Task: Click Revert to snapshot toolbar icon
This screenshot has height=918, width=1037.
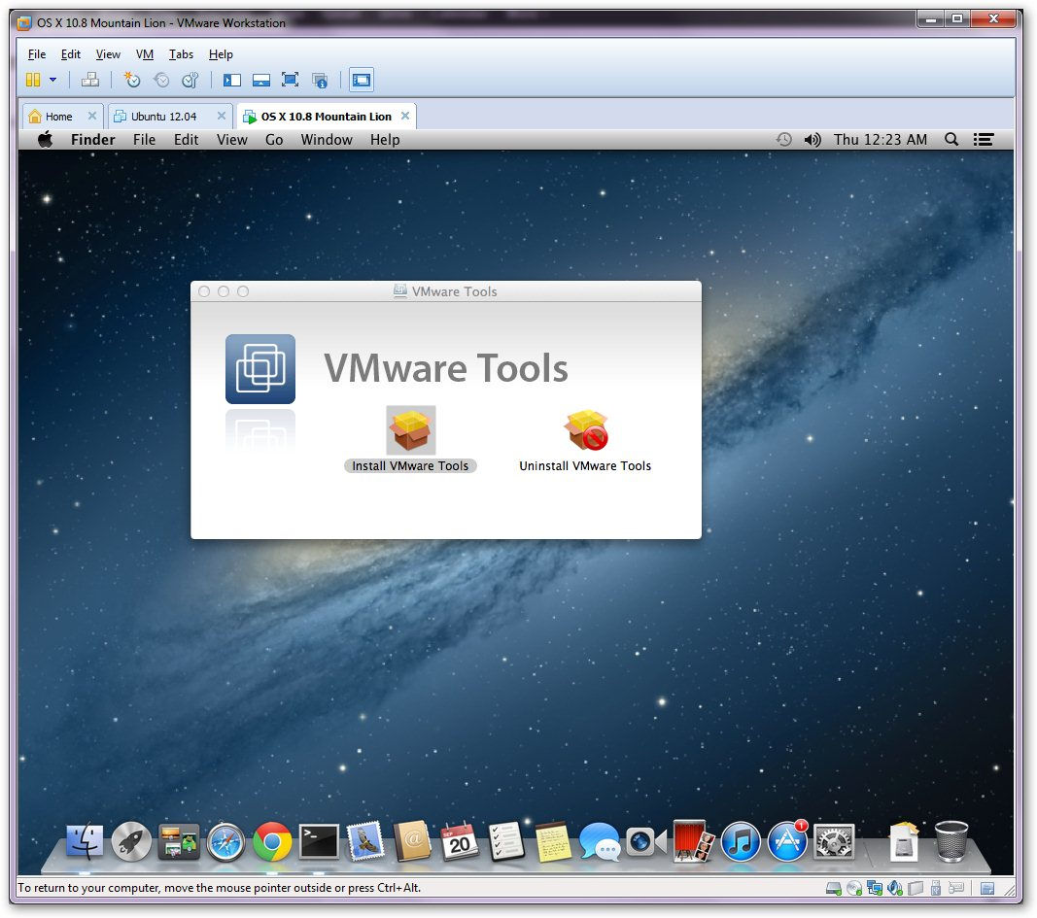Action: 161,80
